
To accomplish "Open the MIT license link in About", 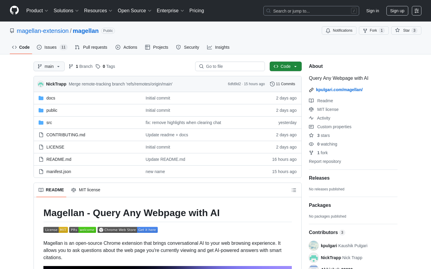I will tap(324, 109).
